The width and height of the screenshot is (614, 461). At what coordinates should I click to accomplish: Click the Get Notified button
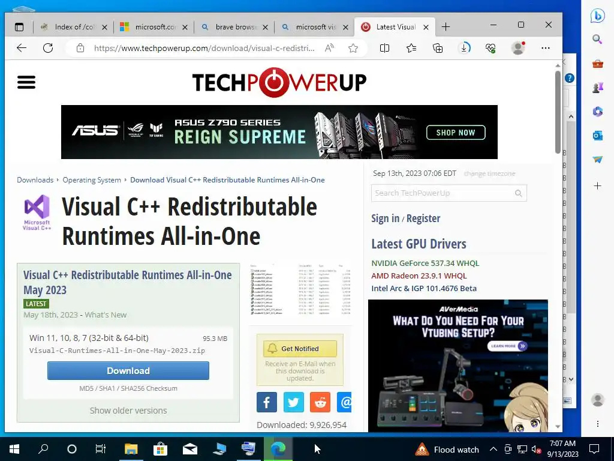[x=300, y=349]
